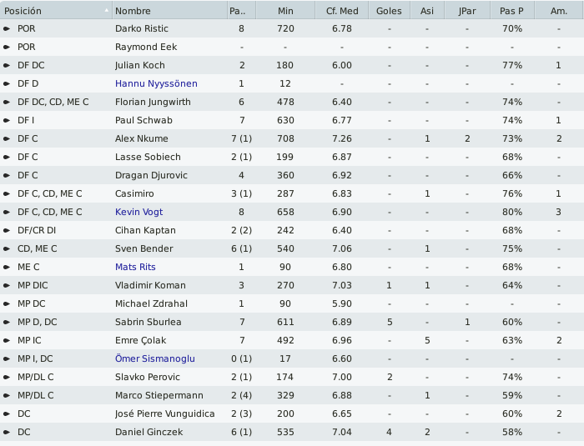Click the sort arrow in Posición header

click(x=107, y=11)
